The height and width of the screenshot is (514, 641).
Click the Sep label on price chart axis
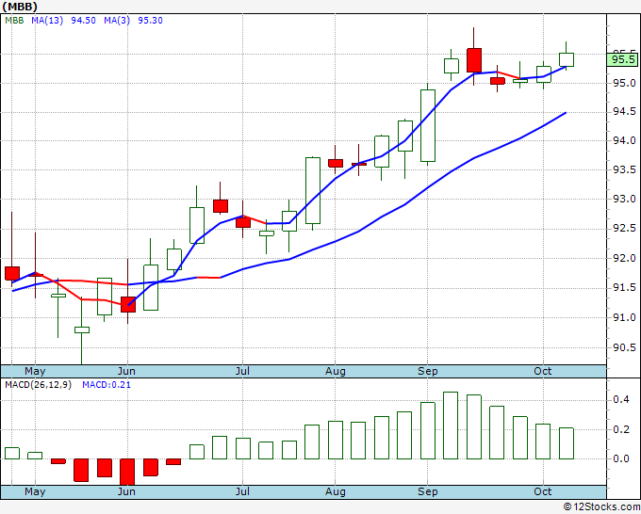(428, 371)
